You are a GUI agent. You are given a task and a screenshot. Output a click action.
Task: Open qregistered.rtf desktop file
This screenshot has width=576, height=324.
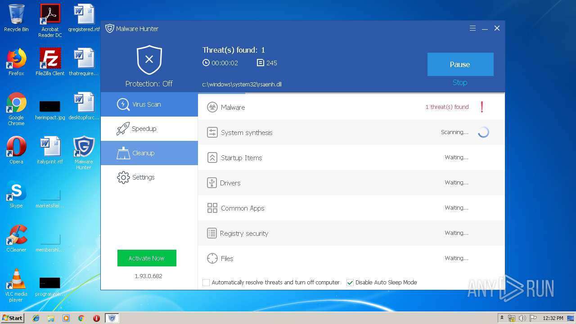(x=84, y=18)
